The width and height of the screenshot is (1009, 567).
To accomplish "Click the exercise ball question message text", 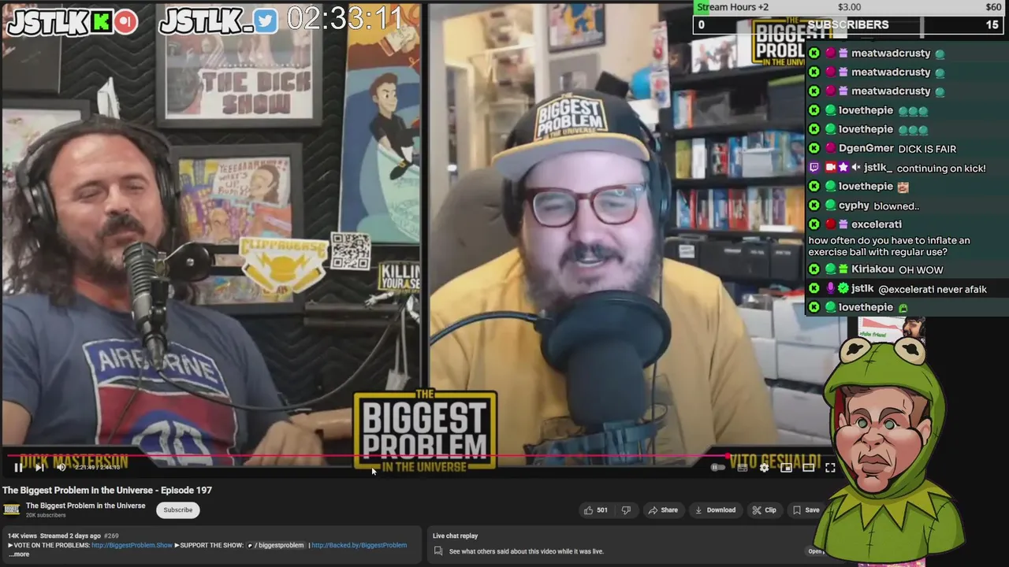I will point(889,246).
